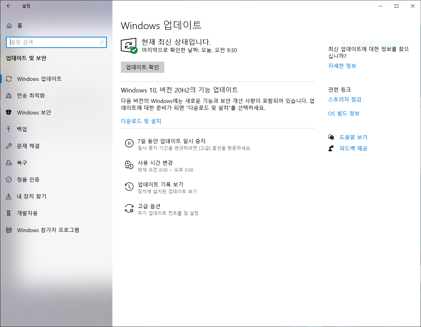The width and height of the screenshot is (421, 327).
Task: Click the Windows 보안 shield icon
Action: click(x=9, y=112)
